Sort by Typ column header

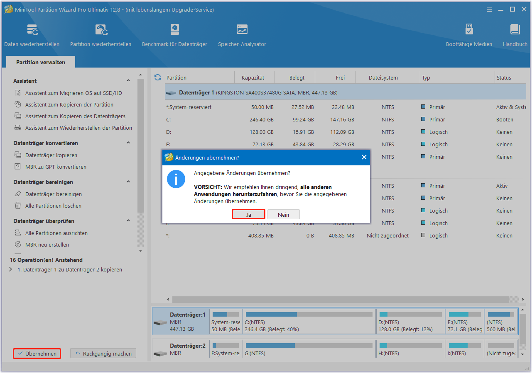457,78
